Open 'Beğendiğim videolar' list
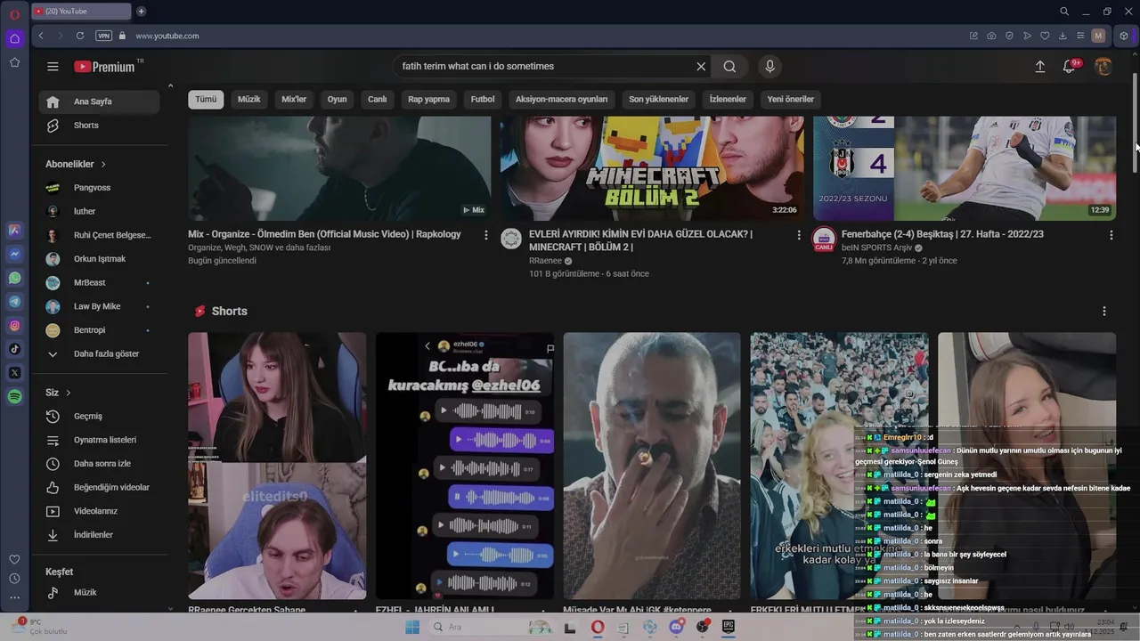Screen dimensions: 1140x641 pyautogui.click(x=99, y=488)
